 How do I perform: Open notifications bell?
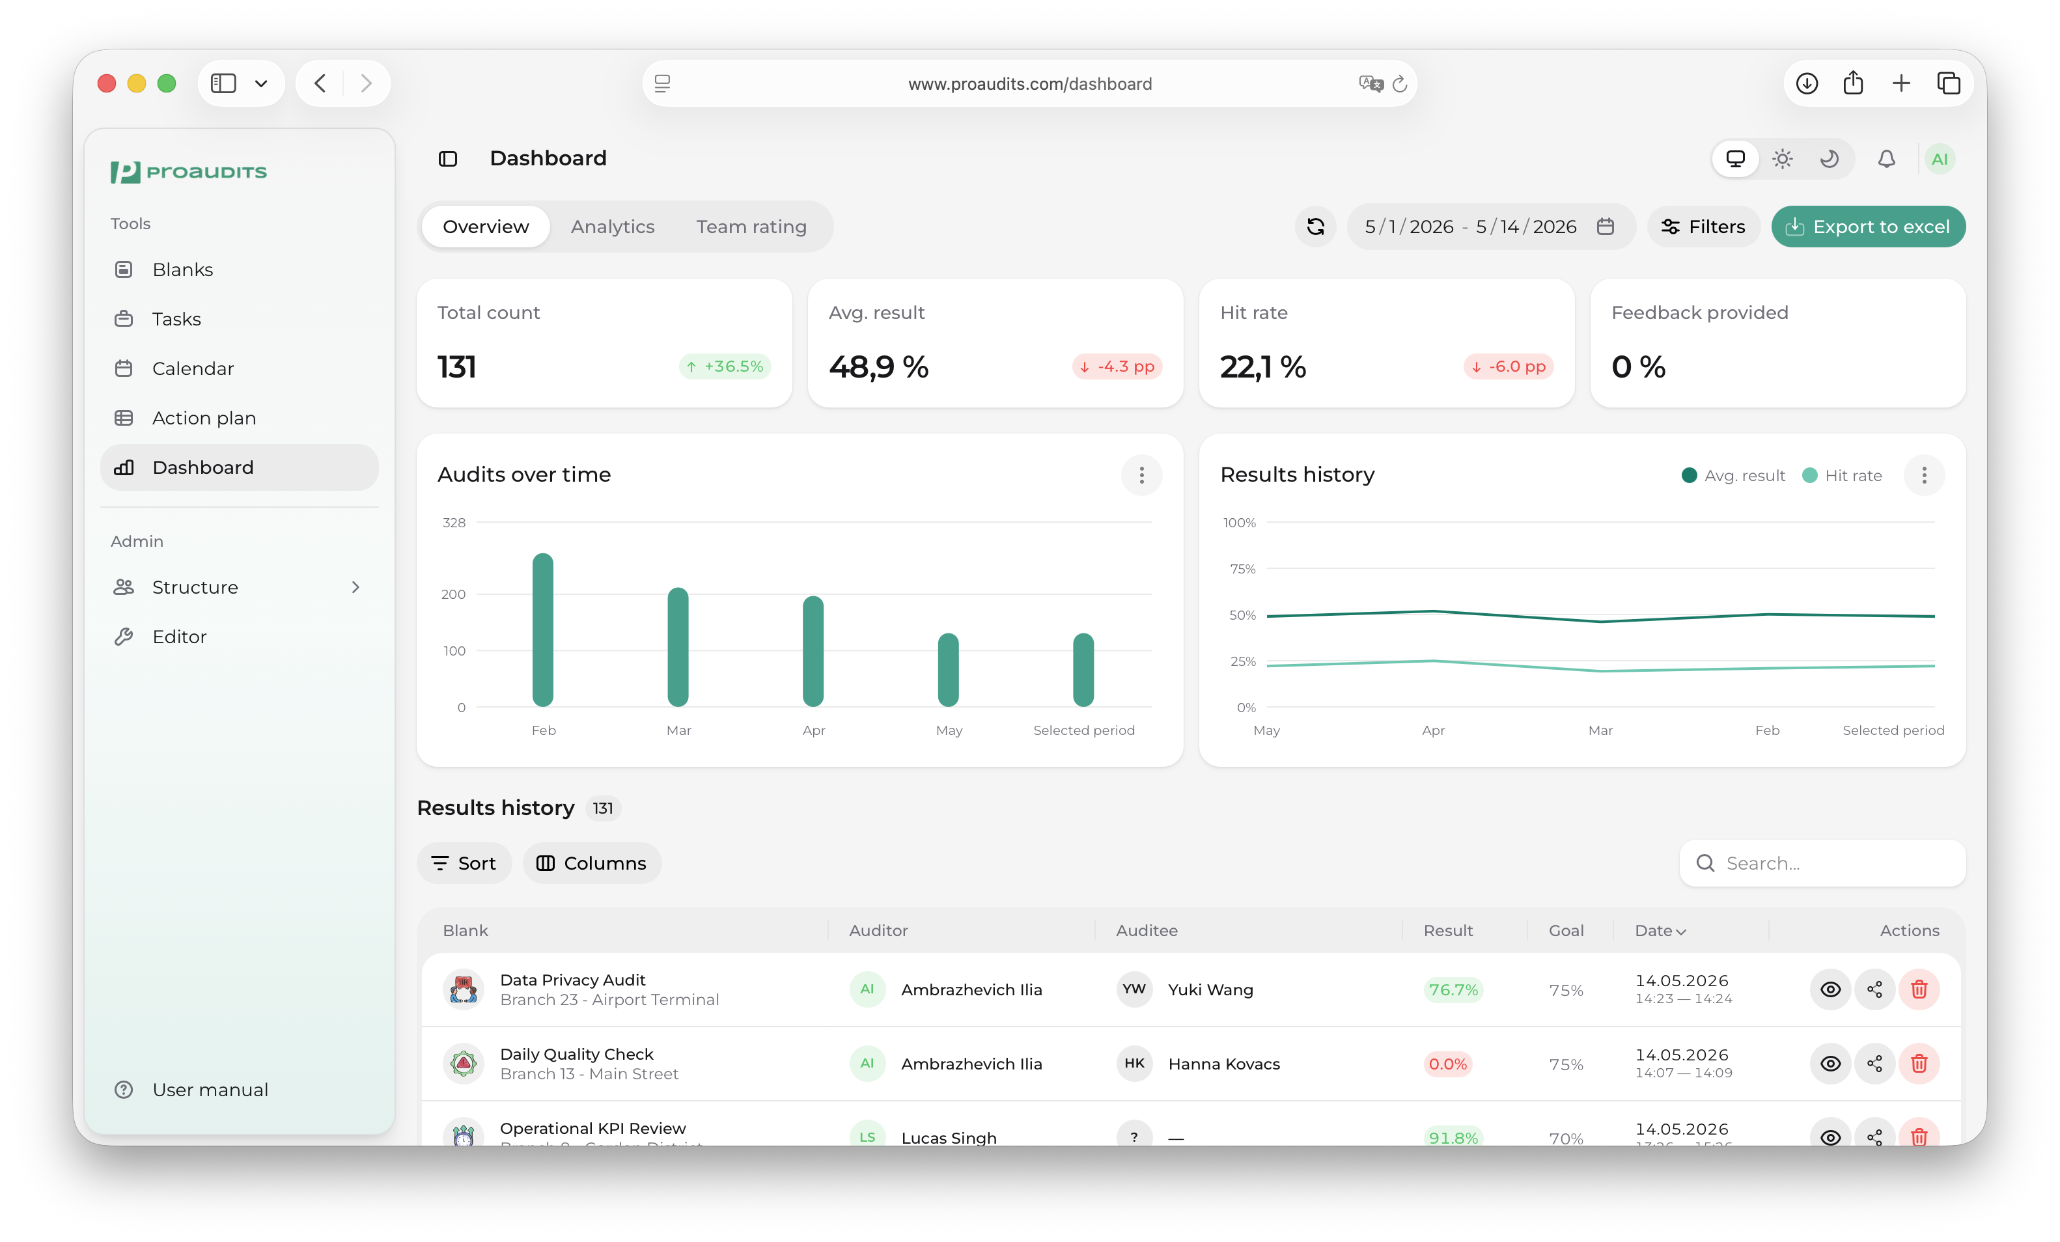tap(1887, 159)
